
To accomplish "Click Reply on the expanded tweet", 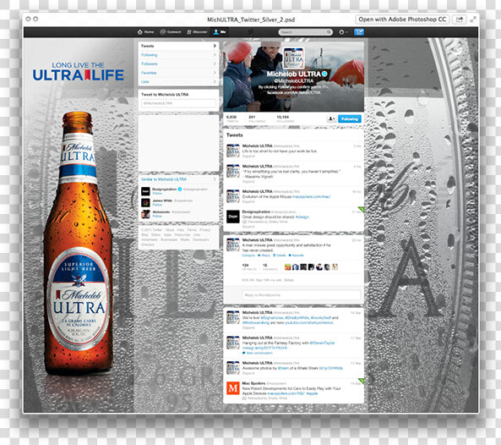I will [x=264, y=255].
